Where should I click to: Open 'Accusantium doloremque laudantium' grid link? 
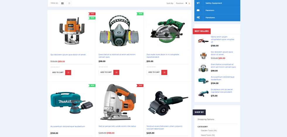[68, 127]
